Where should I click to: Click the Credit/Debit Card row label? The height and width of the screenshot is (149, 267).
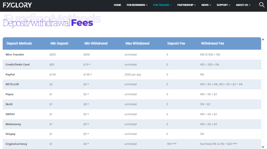[17, 64]
